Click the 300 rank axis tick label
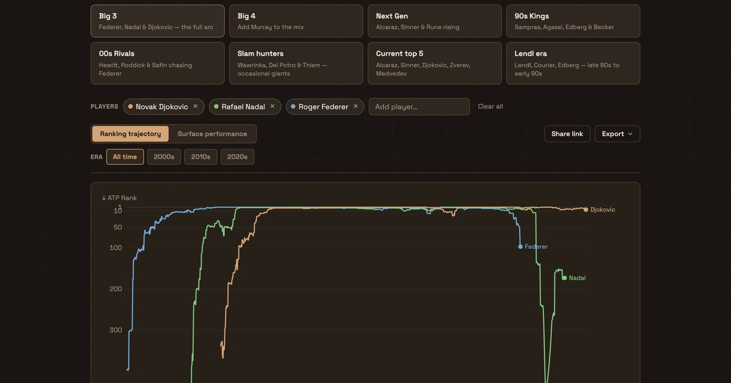 [x=116, y=330]
